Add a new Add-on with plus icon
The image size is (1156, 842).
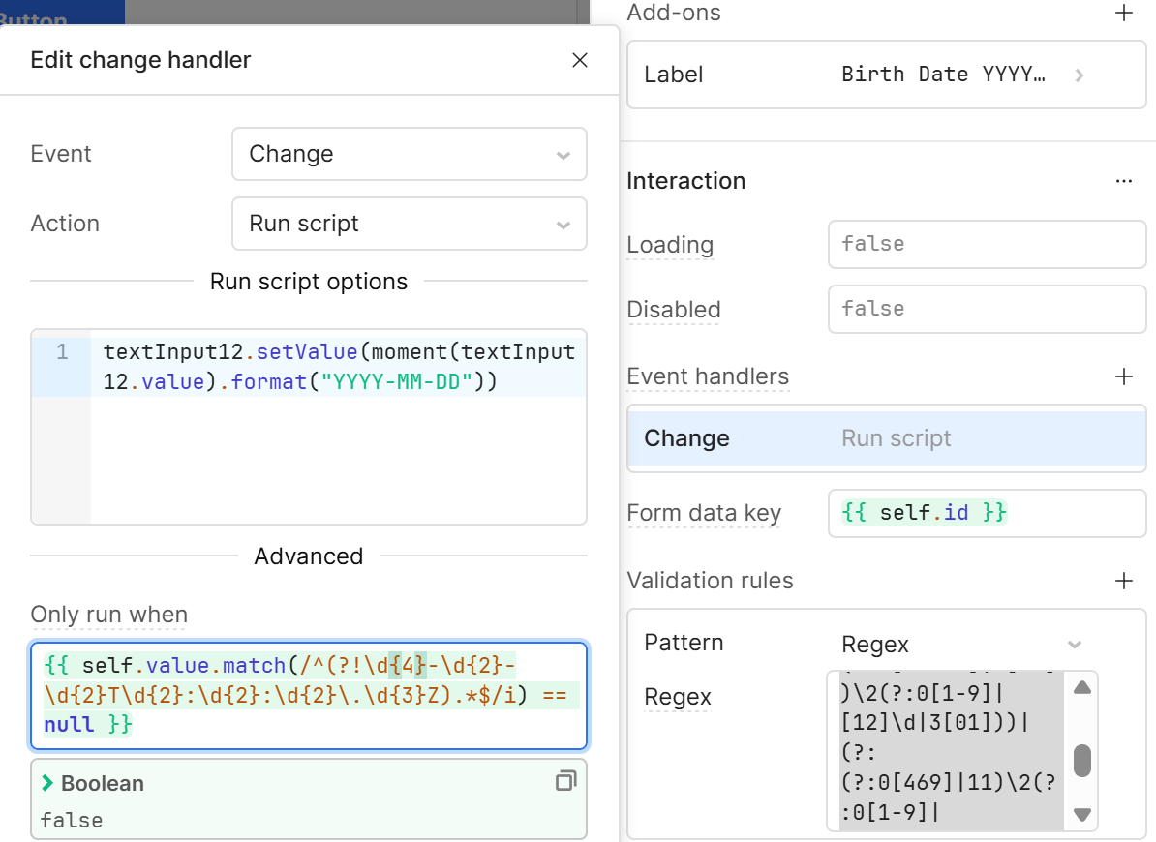point(1123,13)
